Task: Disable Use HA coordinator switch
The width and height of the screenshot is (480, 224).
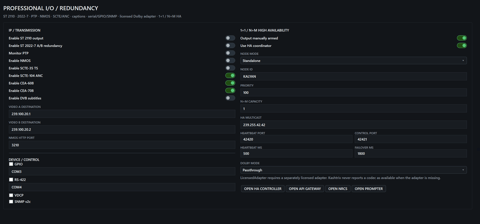Action: click(x=462, y=45)
